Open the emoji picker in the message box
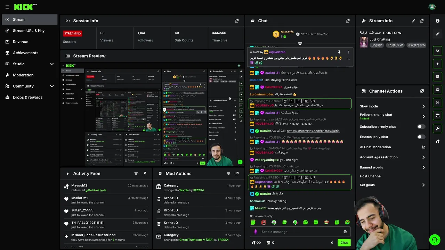 pyautogui.click(x=345, y=232)
